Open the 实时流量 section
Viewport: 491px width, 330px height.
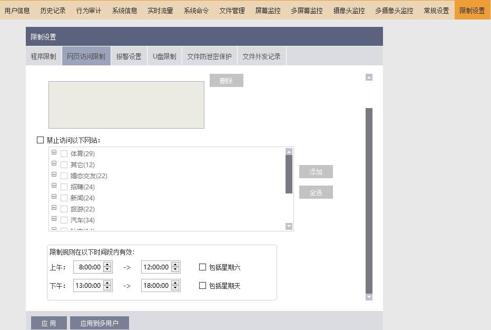(x=160, y=9)
